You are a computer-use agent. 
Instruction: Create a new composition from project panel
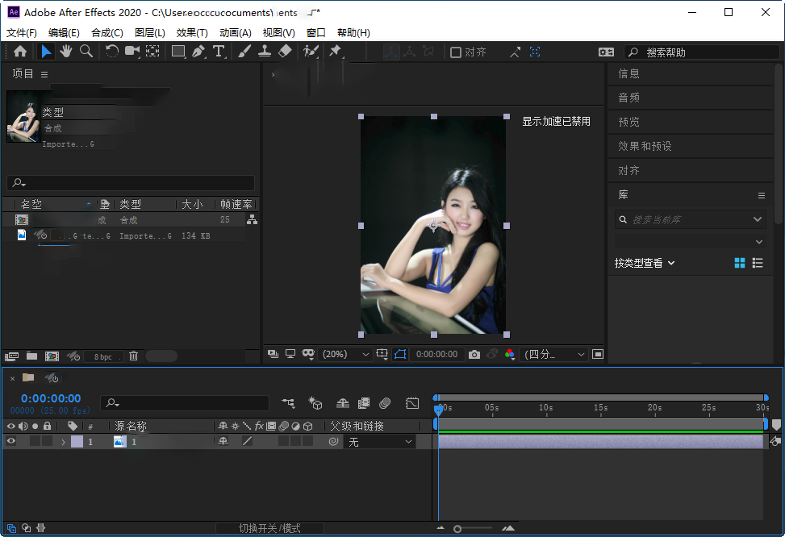tap(52, 356)
